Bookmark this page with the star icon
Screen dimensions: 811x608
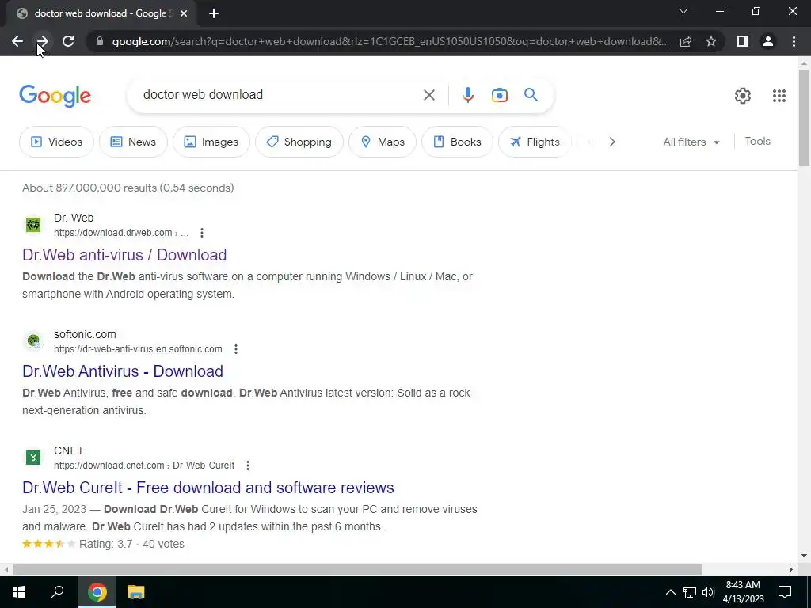point(711,41)
